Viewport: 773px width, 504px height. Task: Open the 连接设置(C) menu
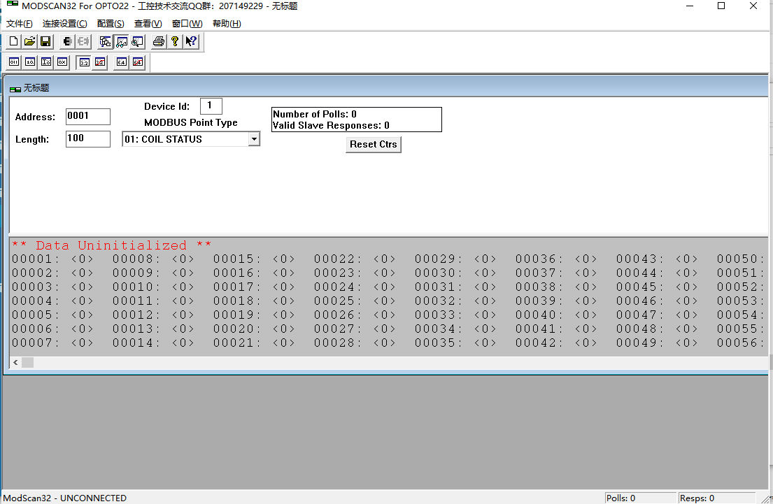64,24
